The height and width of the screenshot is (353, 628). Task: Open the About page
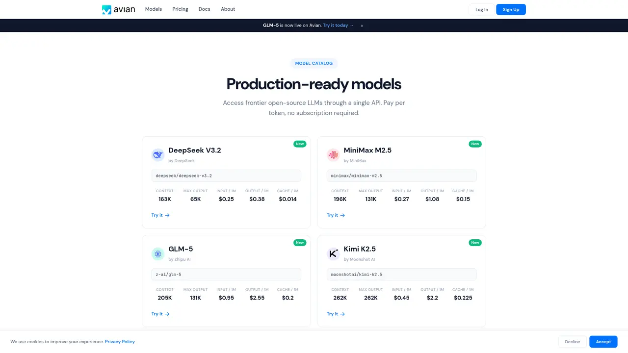click(x=228, y=9)
